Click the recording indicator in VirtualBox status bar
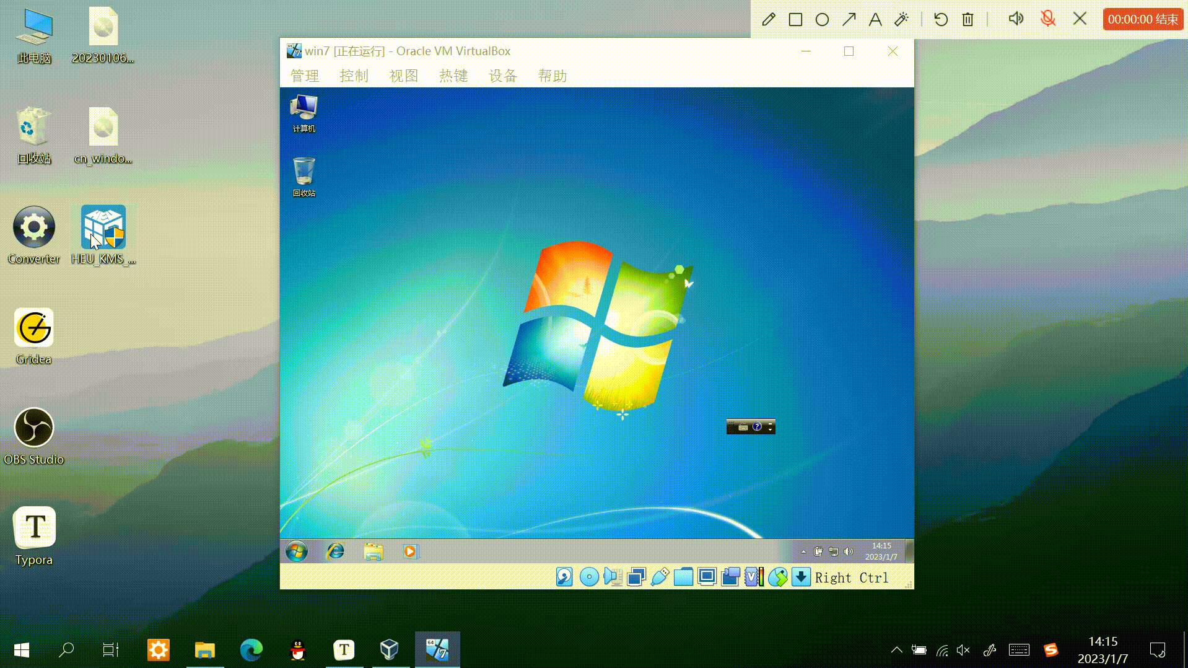1188x668 pixels. (x=730, y=577)
